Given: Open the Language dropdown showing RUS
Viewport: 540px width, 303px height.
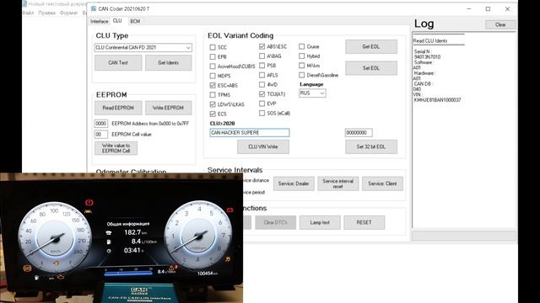Looking at the screenshot, I should [x=312, y=93].
